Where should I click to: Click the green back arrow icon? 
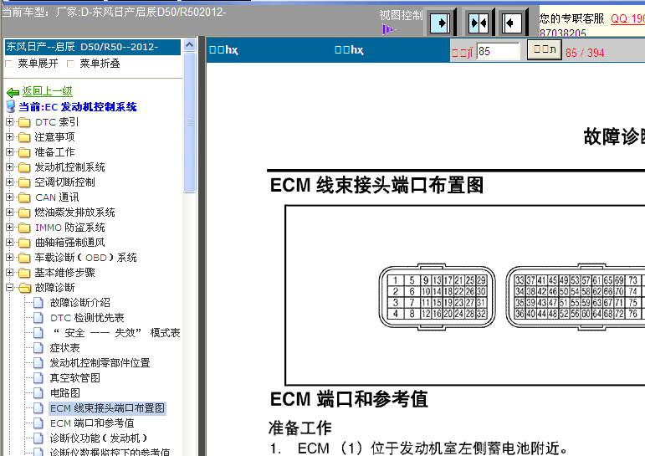click(13, 92)
